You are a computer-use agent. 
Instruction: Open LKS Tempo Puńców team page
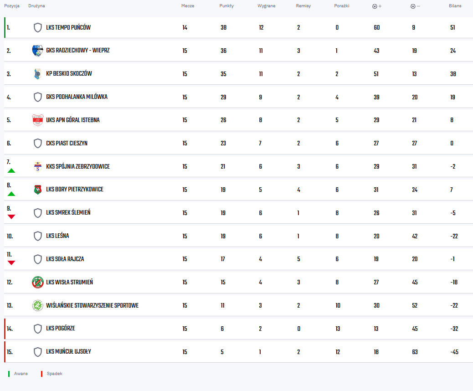coord(68,28)
